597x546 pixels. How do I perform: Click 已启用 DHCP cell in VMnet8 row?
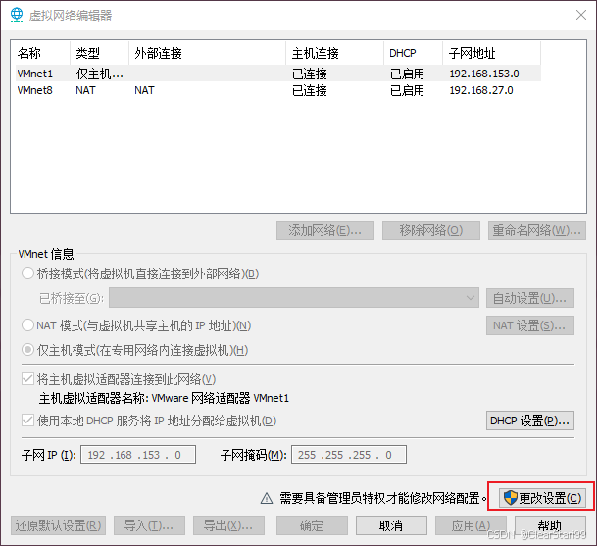407,90
